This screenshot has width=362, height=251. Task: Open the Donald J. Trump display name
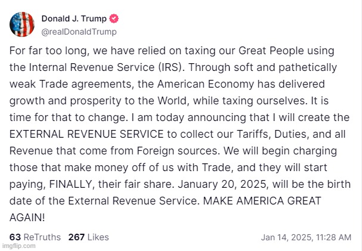tap(74, 18)
